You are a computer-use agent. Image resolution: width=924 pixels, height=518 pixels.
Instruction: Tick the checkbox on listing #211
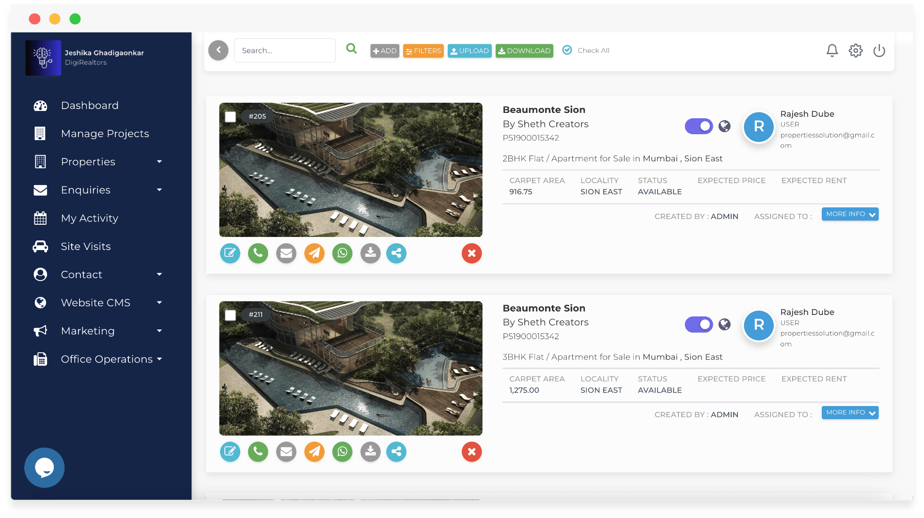(x=231, y=315)
